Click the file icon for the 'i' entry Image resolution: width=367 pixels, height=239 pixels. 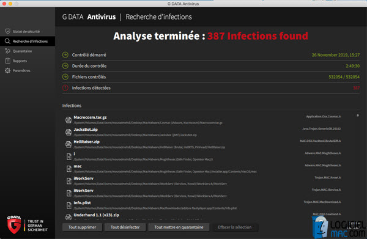point(69,156)
